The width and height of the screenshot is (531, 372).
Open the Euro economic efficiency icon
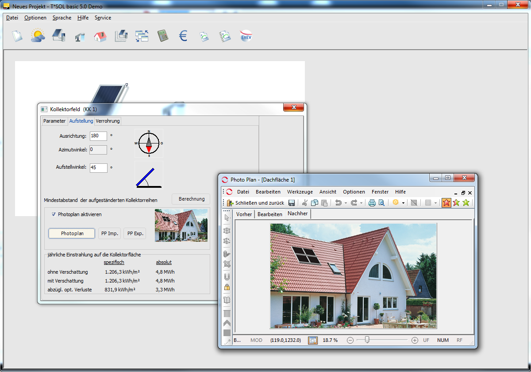pos(183,36)
